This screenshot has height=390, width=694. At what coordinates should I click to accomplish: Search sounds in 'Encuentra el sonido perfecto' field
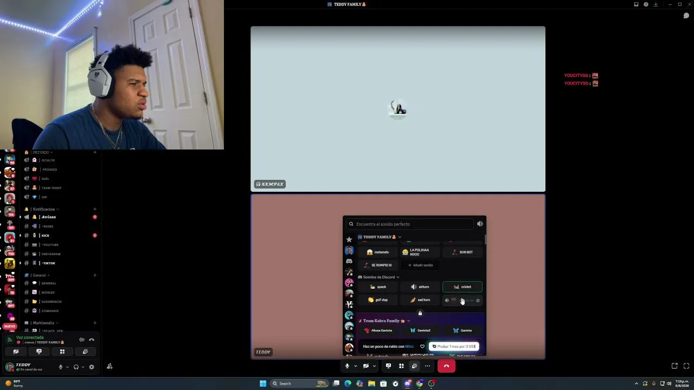(410, 224)
